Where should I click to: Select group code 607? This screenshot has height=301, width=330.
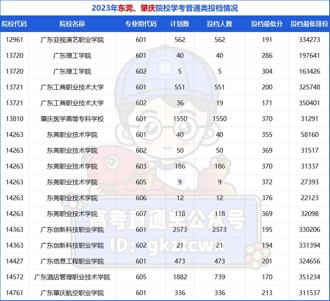point(141,214)
